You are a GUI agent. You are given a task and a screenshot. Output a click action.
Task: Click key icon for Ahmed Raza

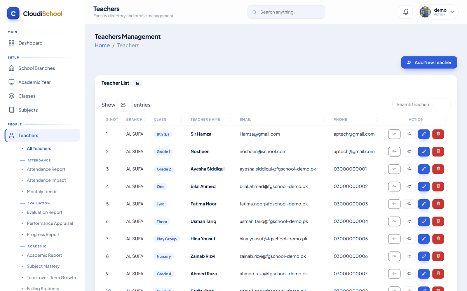394,274
